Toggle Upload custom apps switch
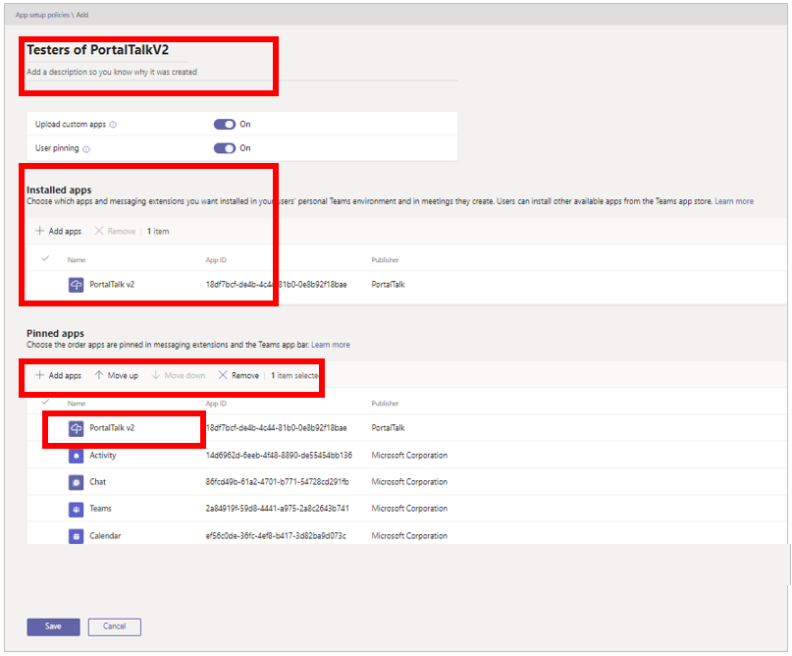 (x=225, y=125)
